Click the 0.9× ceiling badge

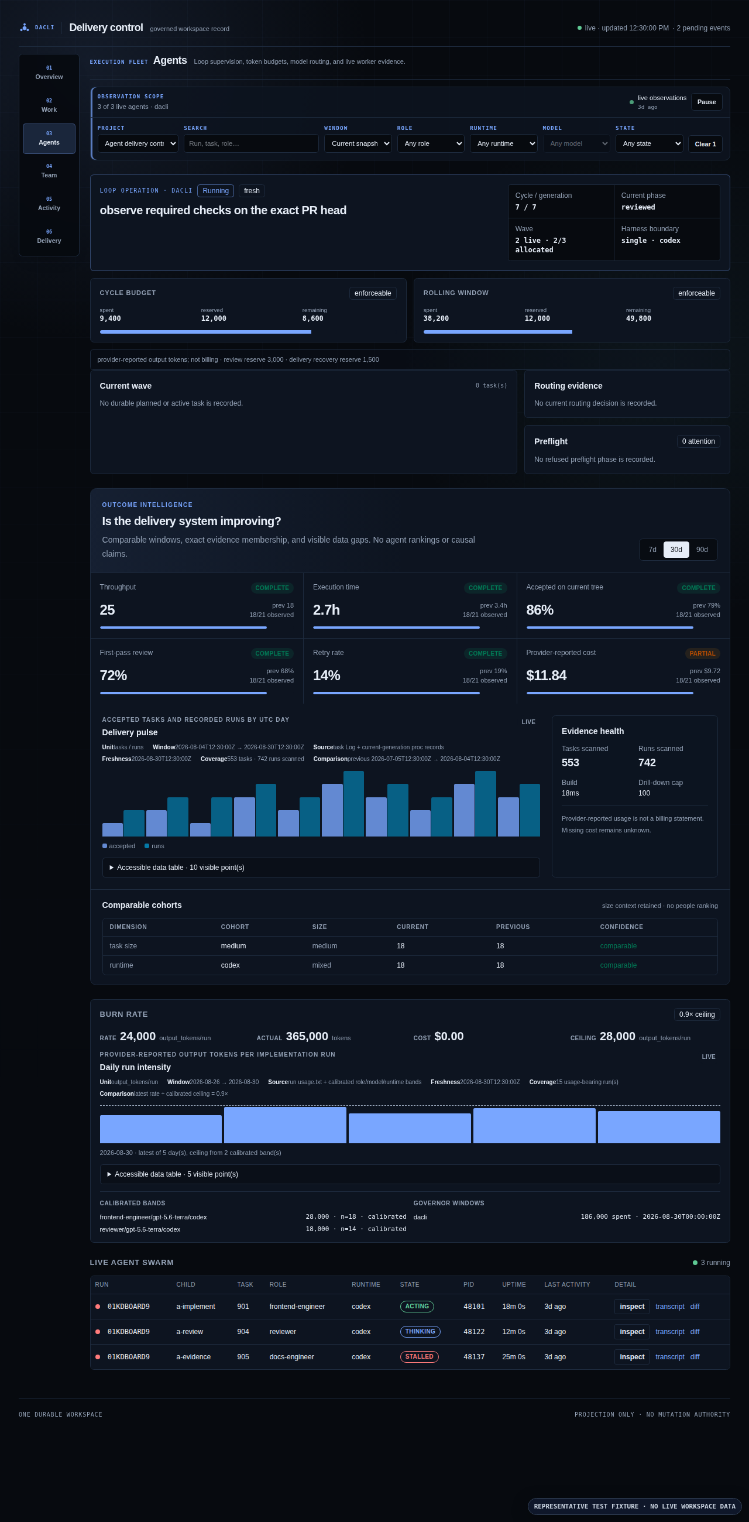tap(697, 1014)
